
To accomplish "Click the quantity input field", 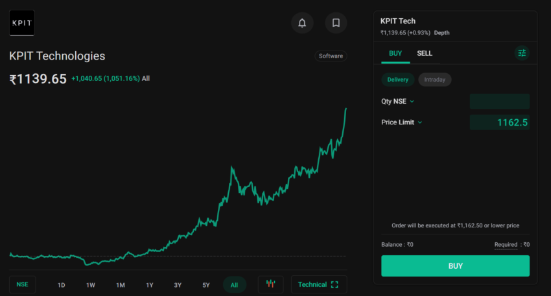I will coord(499,101).
